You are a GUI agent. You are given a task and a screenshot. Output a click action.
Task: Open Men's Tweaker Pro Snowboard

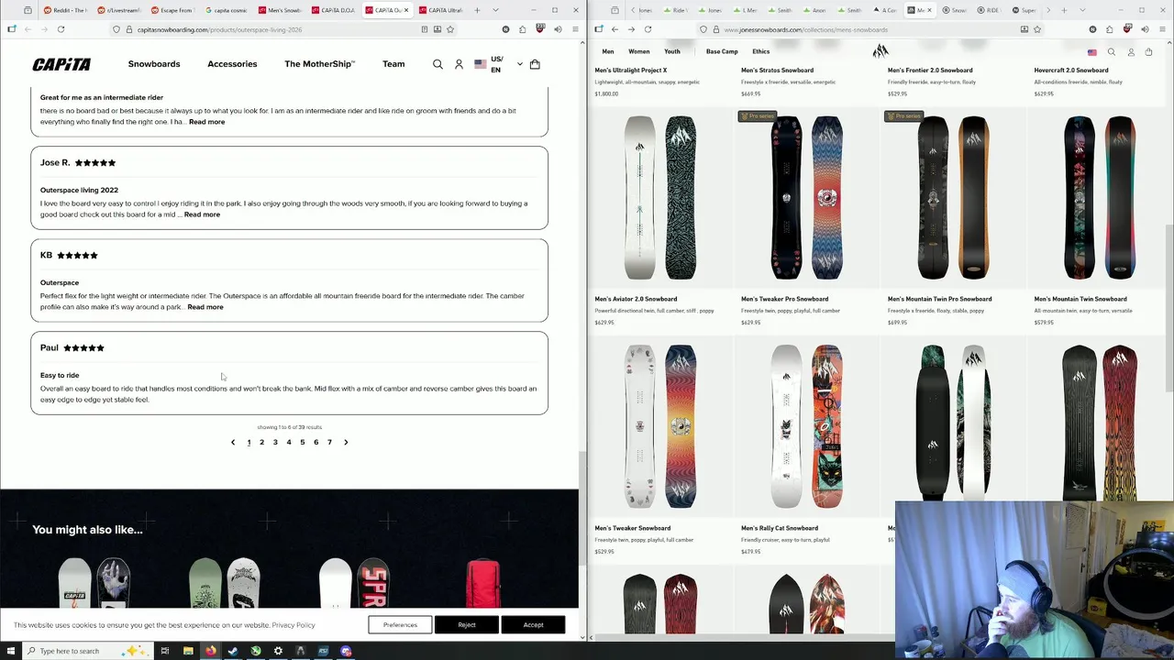click(x=785, y=299)
